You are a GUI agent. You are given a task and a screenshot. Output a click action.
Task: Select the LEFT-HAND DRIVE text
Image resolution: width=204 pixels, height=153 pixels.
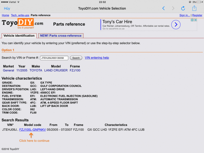pyautogui.click(x=52, y=89)
